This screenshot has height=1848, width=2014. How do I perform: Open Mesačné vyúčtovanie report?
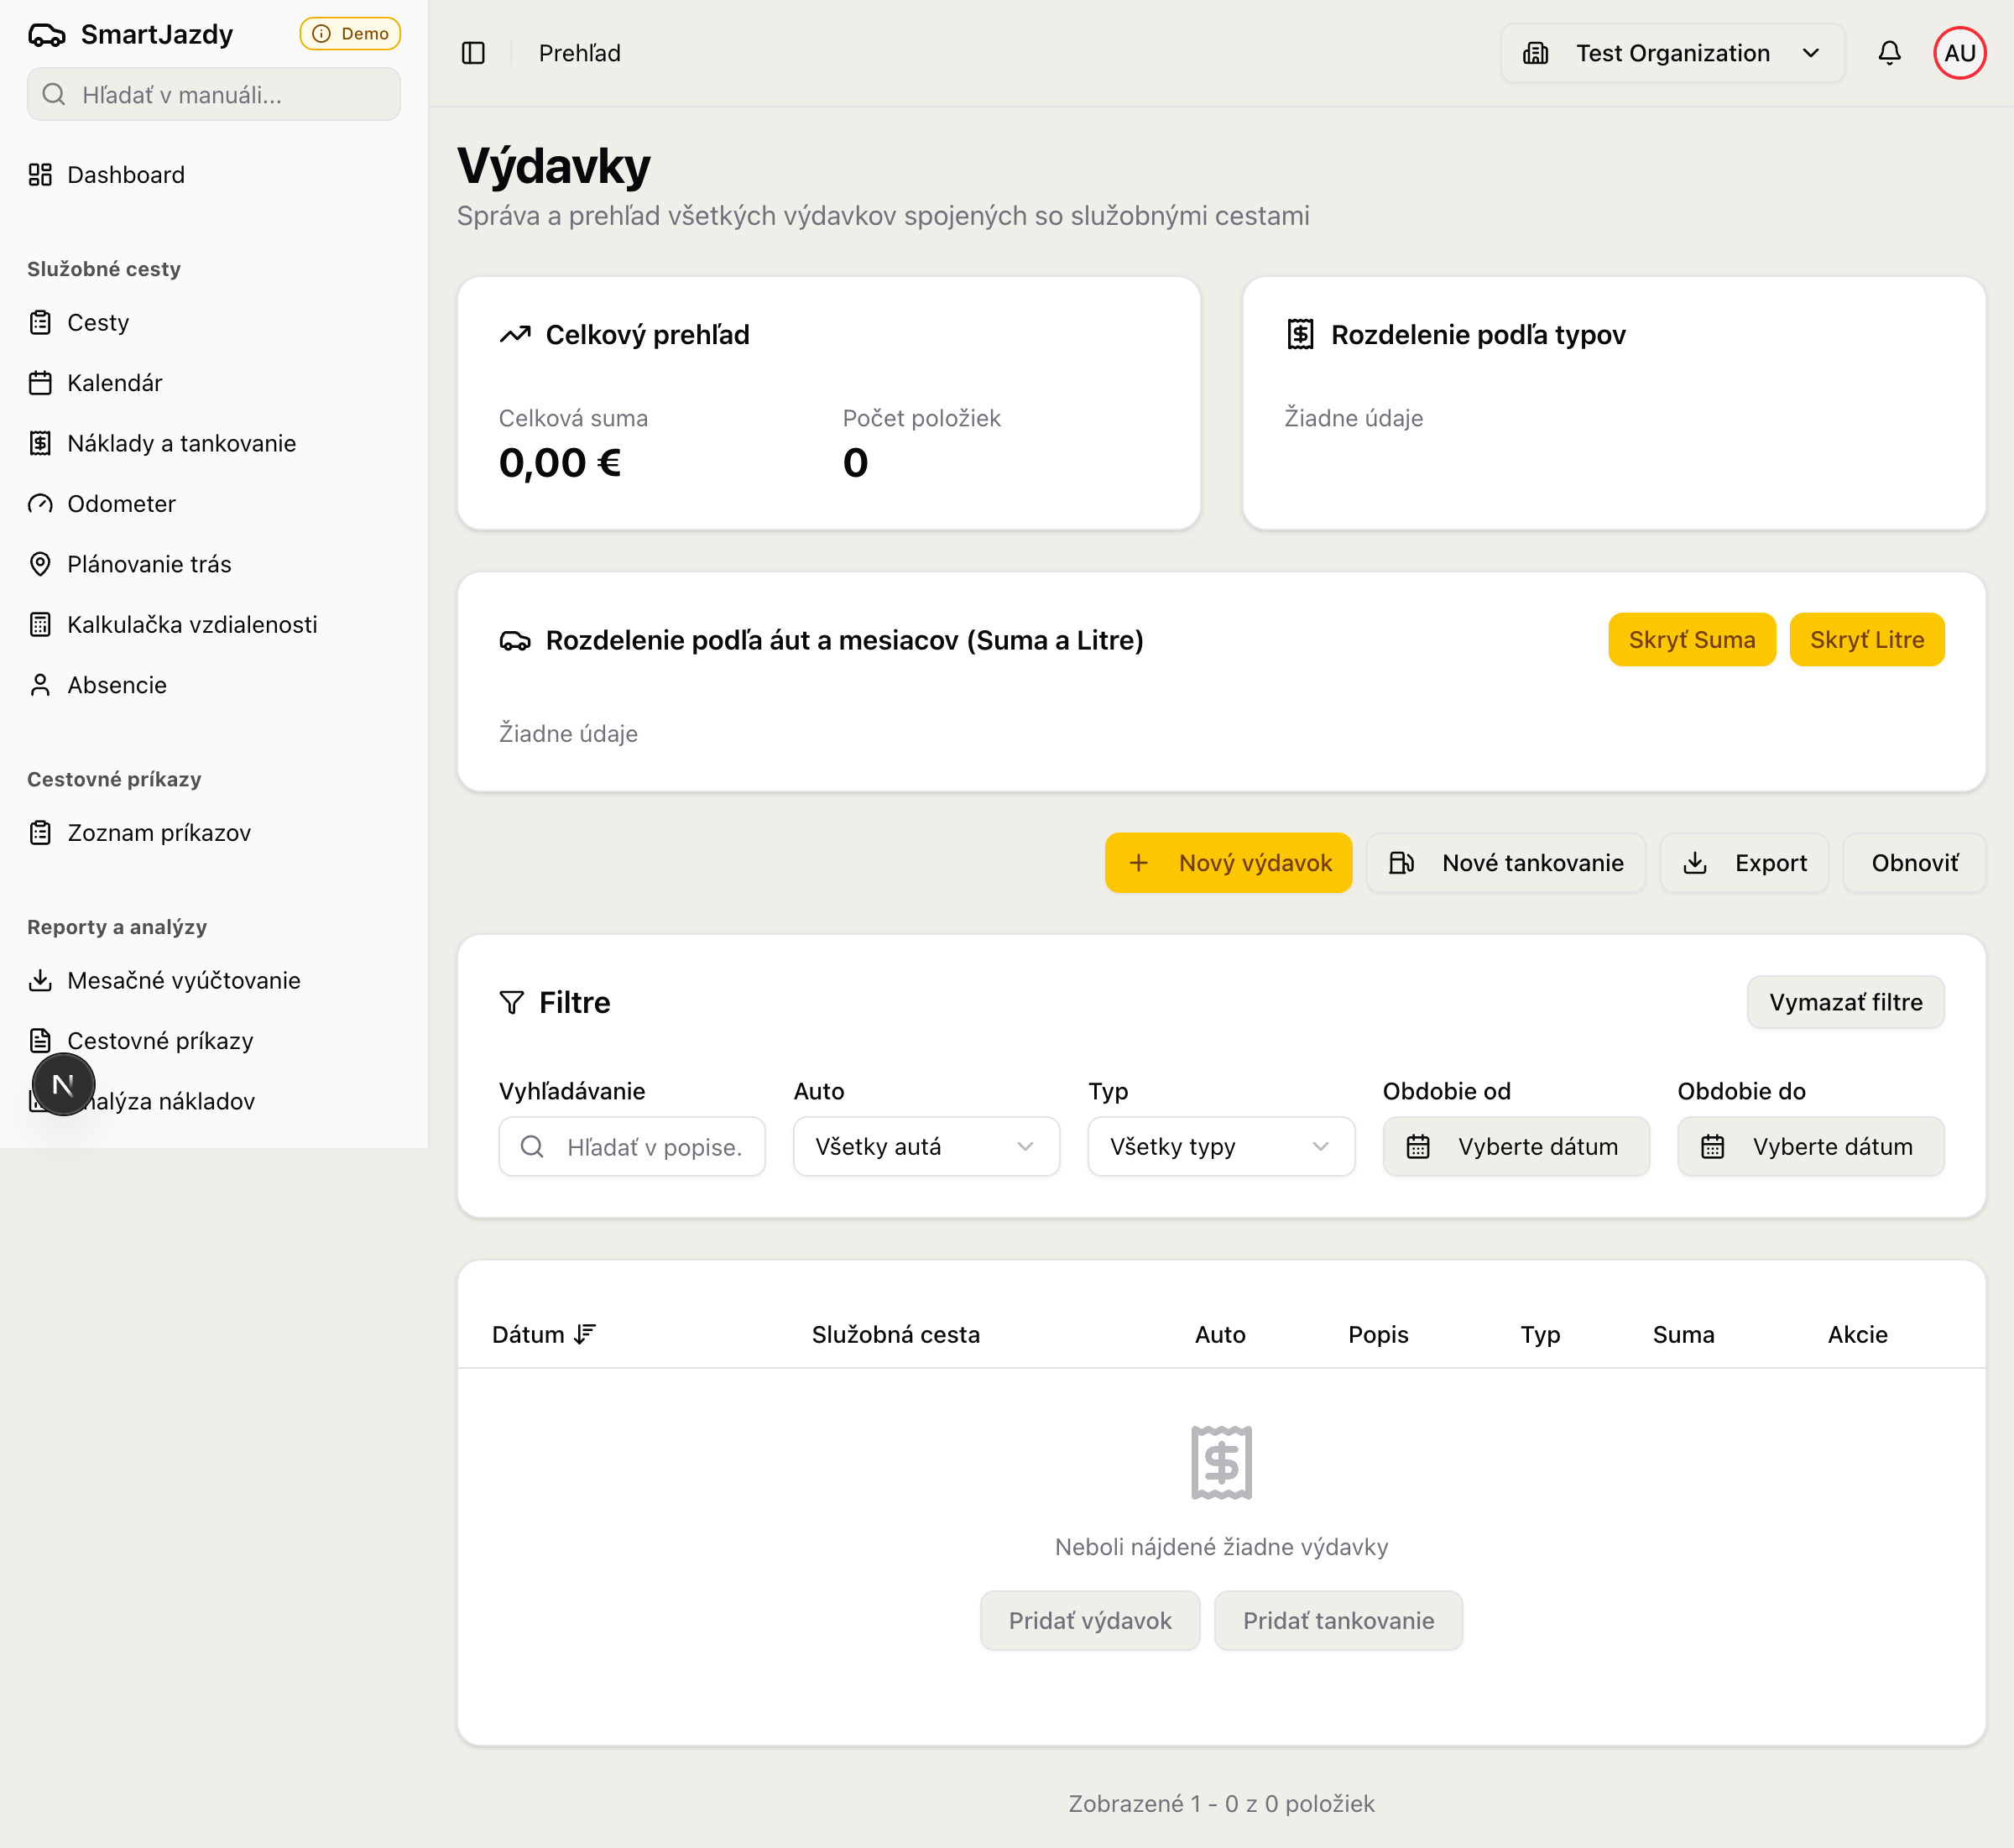pos(183,980)
